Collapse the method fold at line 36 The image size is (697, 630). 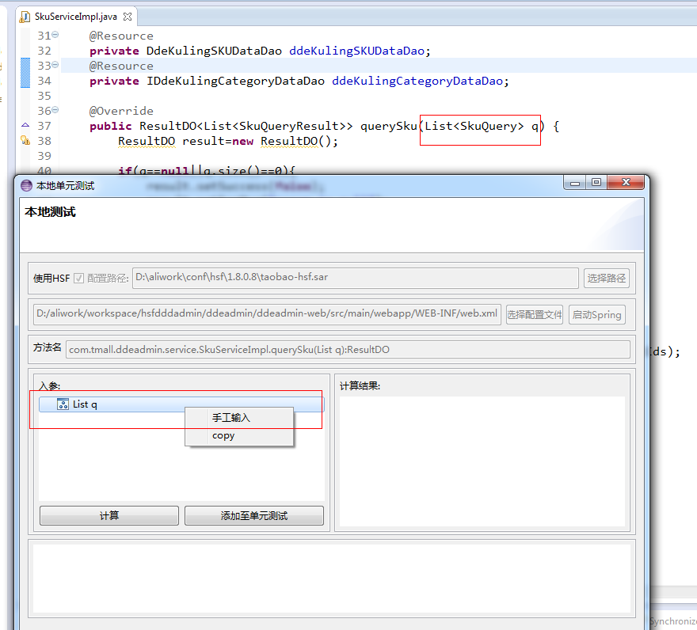(55, 111)
